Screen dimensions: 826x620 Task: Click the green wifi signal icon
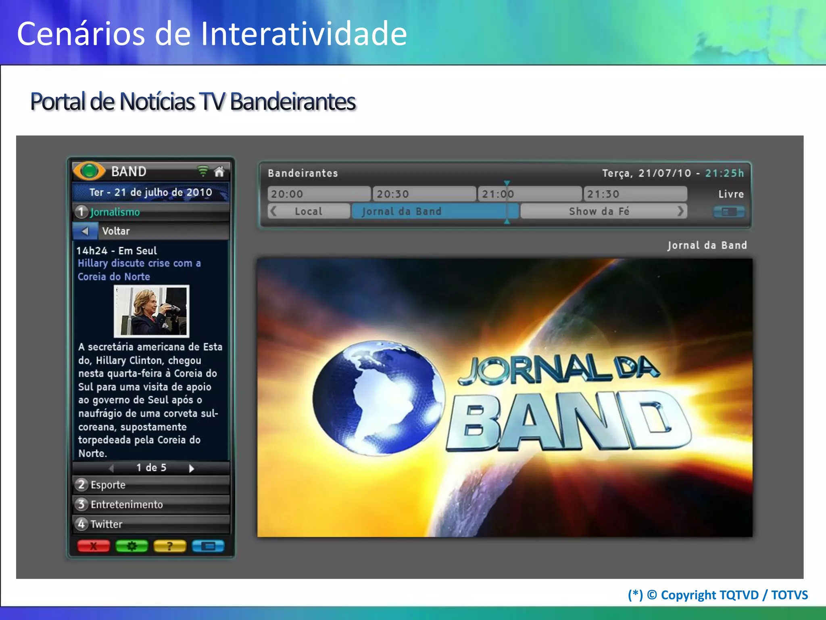(202, 171)
